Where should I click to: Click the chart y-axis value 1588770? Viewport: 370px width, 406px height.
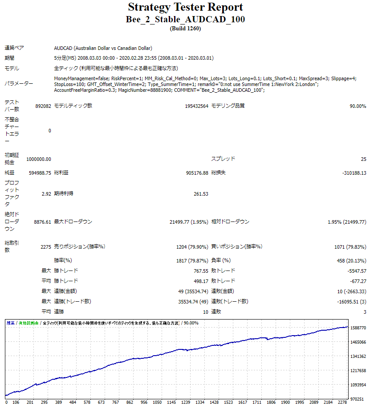(x=358, y=328)
